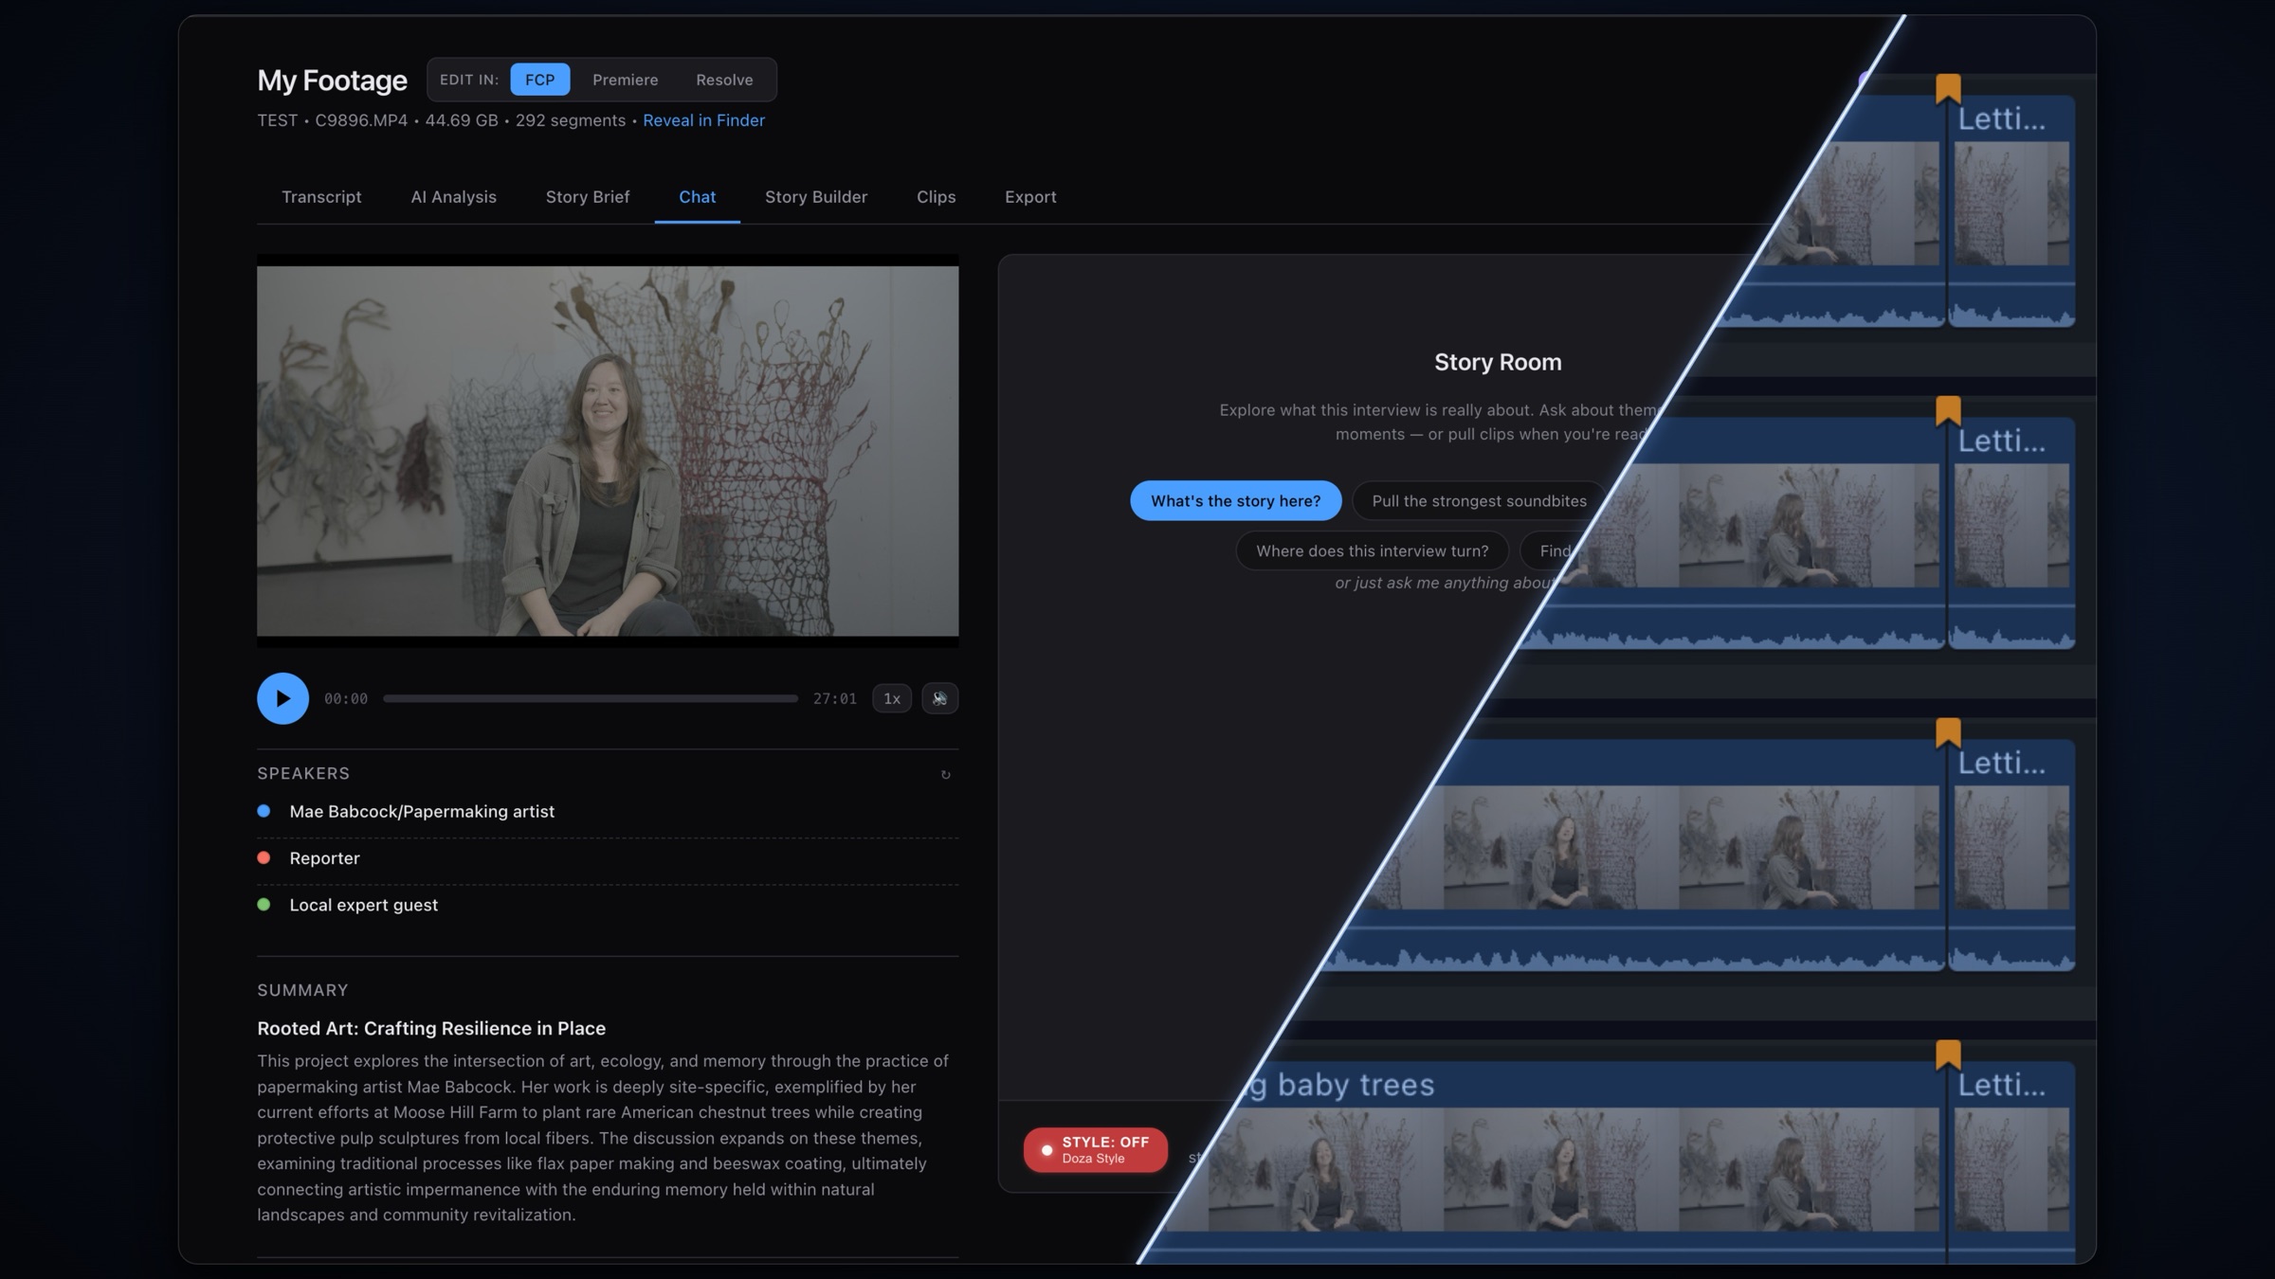Switch to Clips tab

tap(936, 197)
